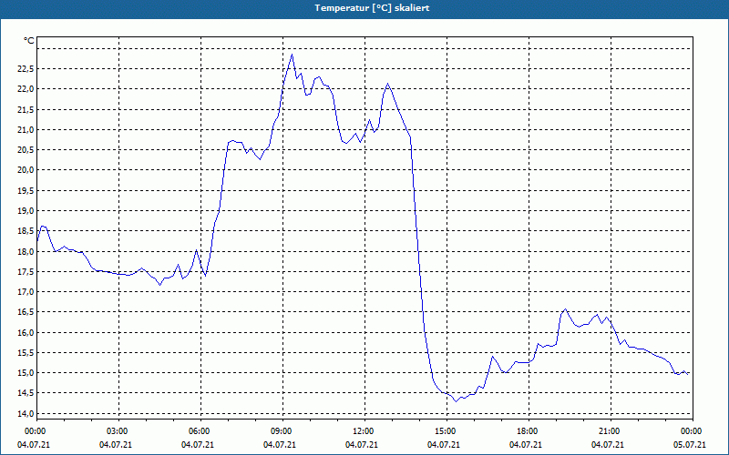Select the 14,5 y-axis label

point(26,393)
